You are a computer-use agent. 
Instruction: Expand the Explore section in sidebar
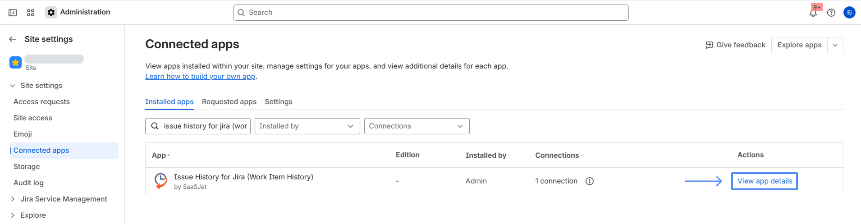pyautogui.click(x=13, y=215)
